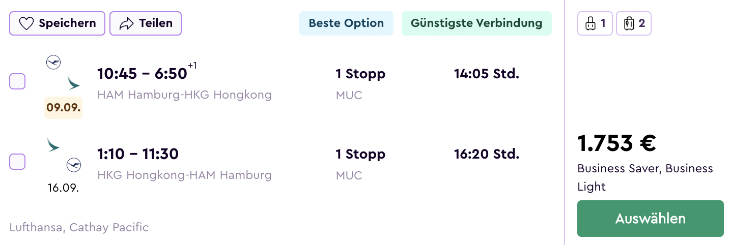Check the Hamburg to Hongkong flight checkbox

click(x=17, y=81)
